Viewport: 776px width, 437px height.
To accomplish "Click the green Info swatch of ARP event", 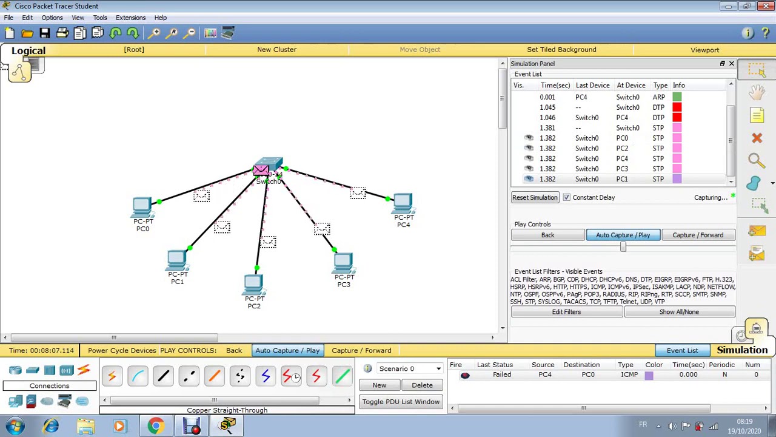I will [x=677, y=97].
